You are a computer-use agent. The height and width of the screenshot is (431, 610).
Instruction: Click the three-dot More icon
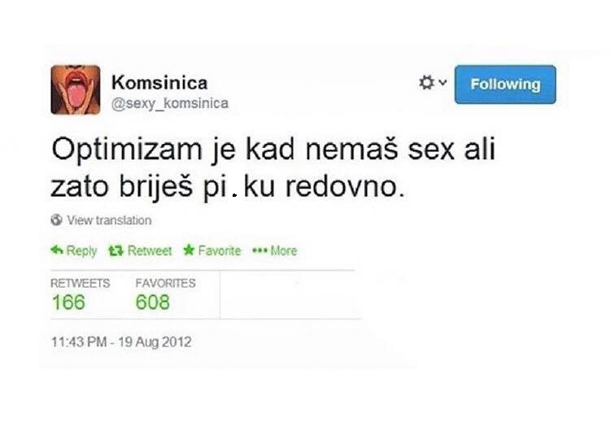point(259,250)
